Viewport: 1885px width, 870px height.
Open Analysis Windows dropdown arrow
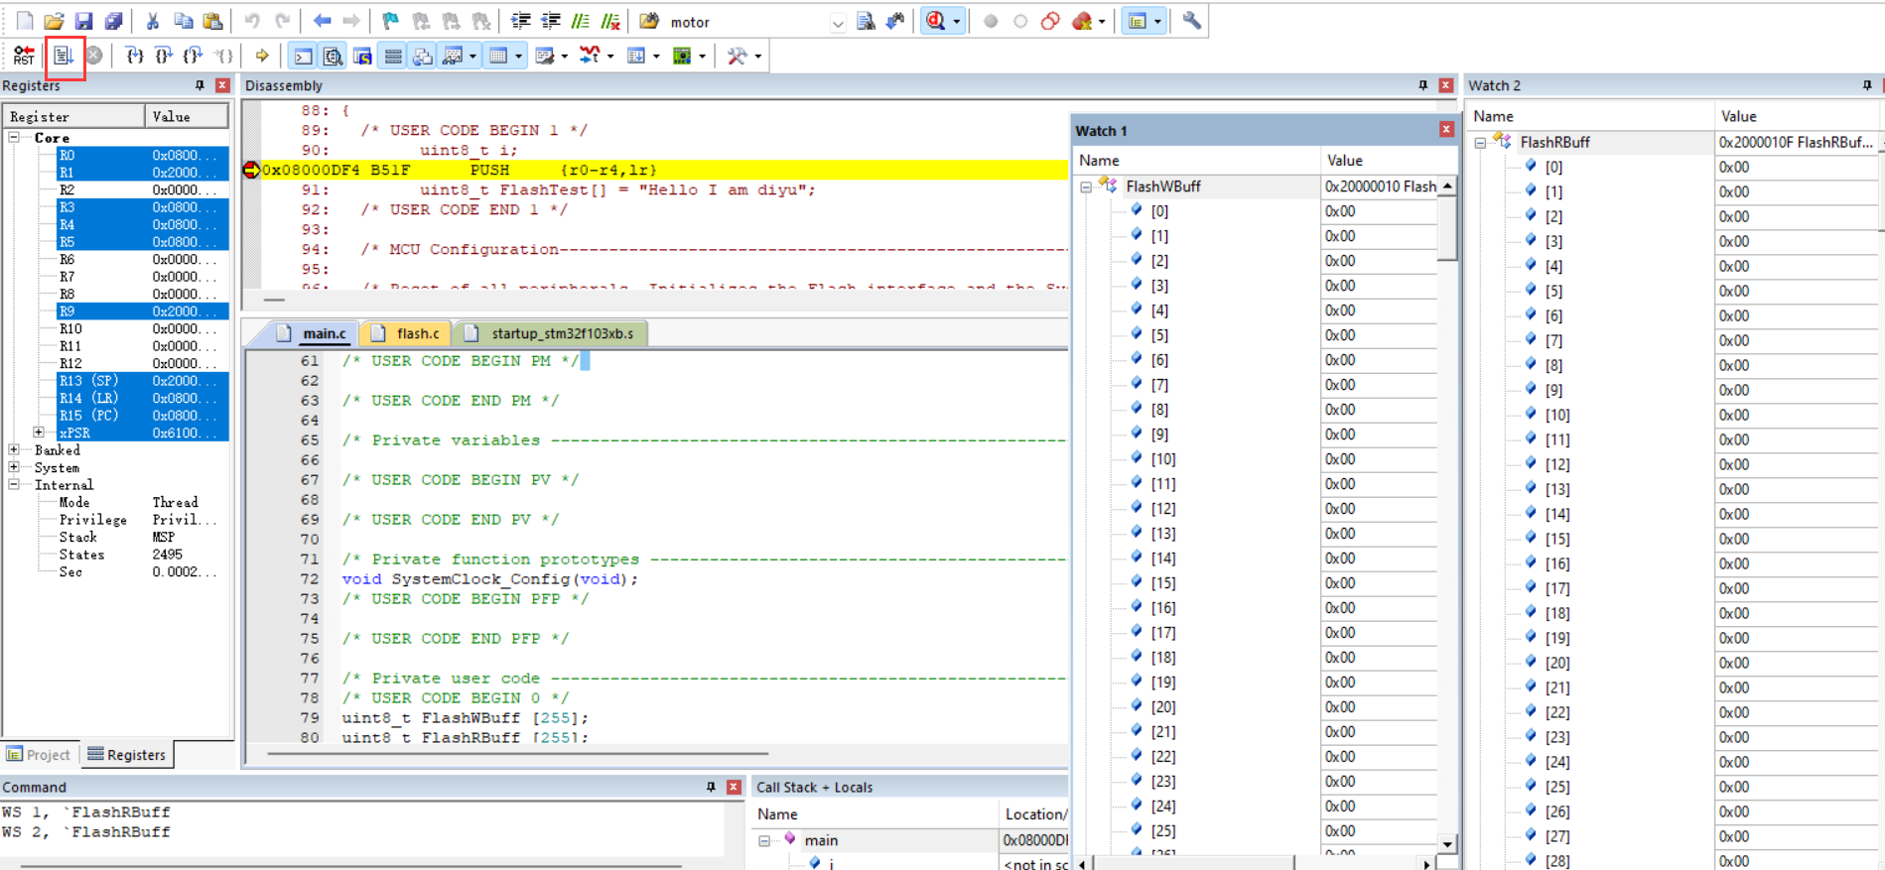610,56
